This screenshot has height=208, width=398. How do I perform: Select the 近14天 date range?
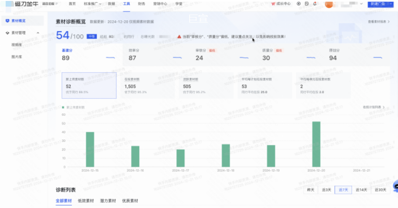(x=361, y=190)
